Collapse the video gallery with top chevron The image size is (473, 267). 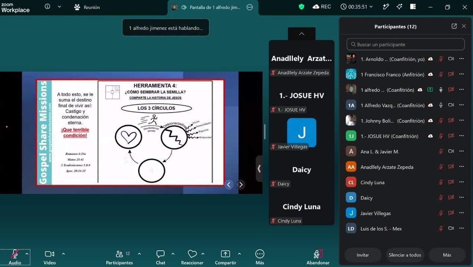[302, 34]
